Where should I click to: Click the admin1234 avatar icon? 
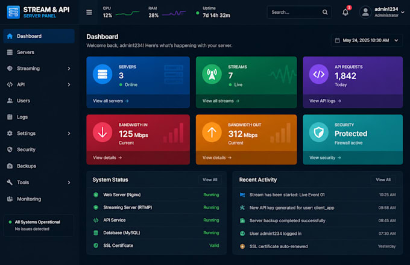click(365, 12)
